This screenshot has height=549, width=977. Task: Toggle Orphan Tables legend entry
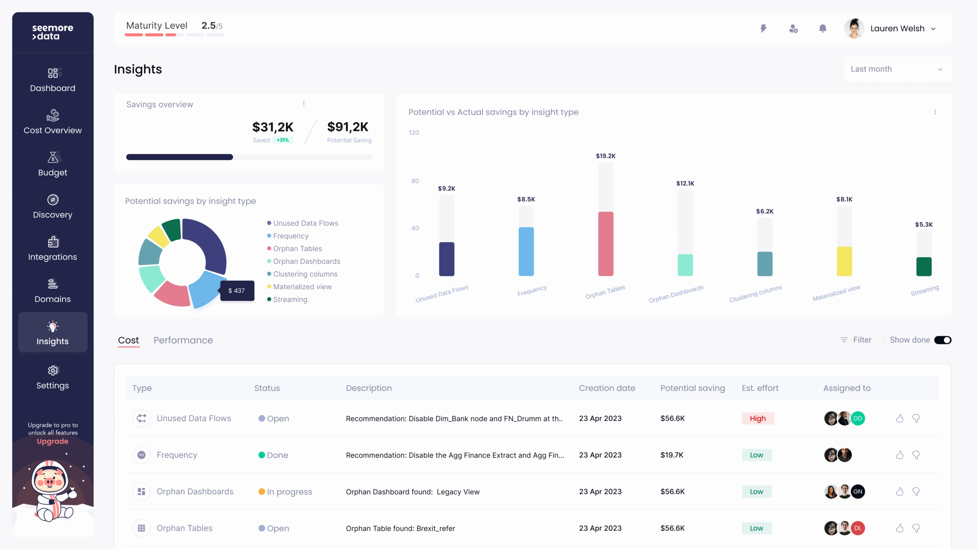click(x=297, y=249)
